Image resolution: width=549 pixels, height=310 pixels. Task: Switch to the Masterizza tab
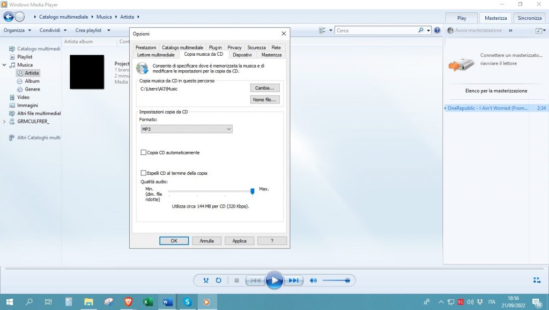click(495, 18)
